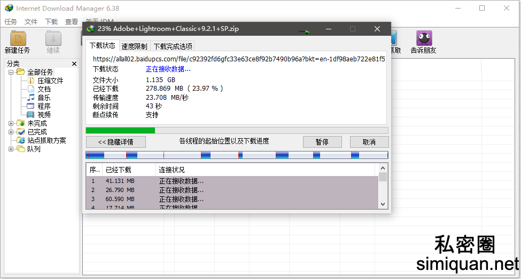Select the 音乐 music category
This screenshot has width=521, height=279.
point(44,98)
